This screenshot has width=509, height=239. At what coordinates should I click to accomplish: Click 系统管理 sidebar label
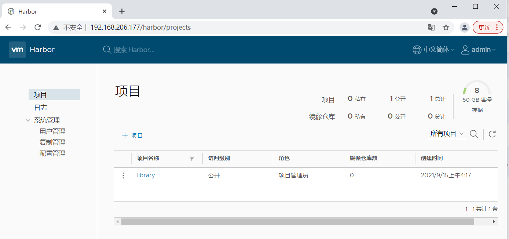(47, 120)
